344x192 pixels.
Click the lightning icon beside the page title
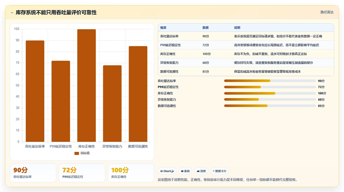12,13
